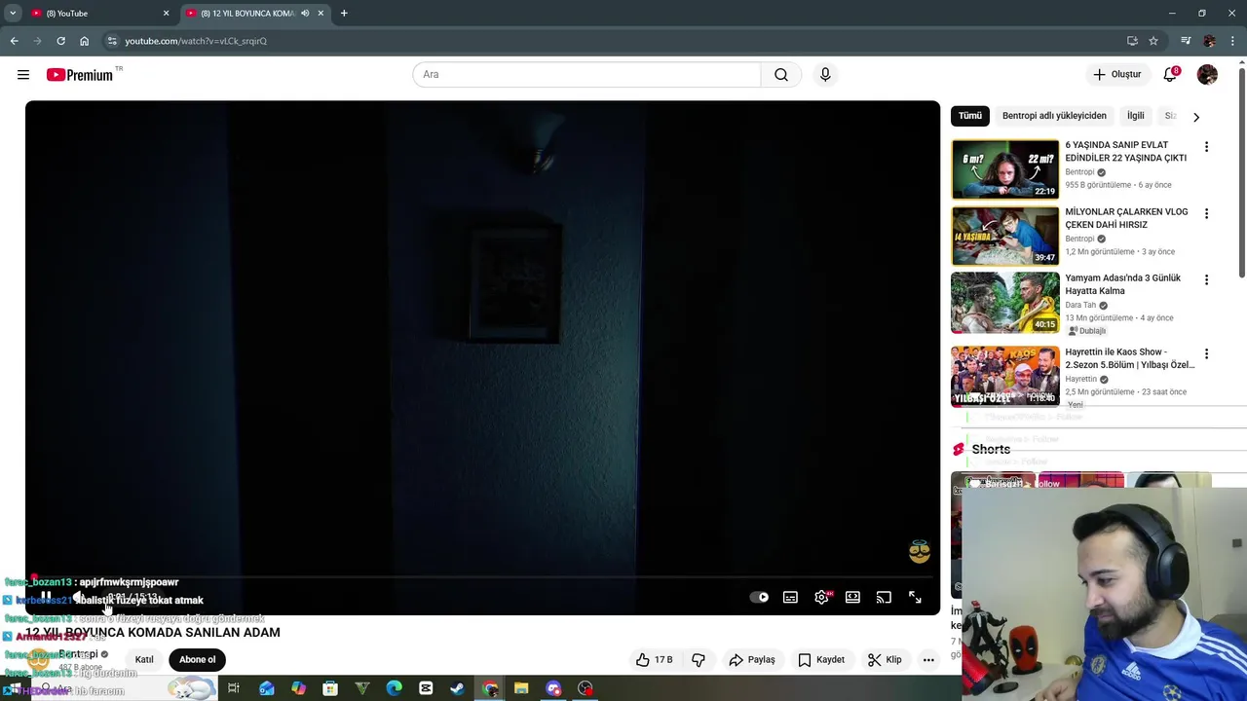Open File Explorer from the taskbar
This screenshot has height=701, width=1247.
[521, 688]
